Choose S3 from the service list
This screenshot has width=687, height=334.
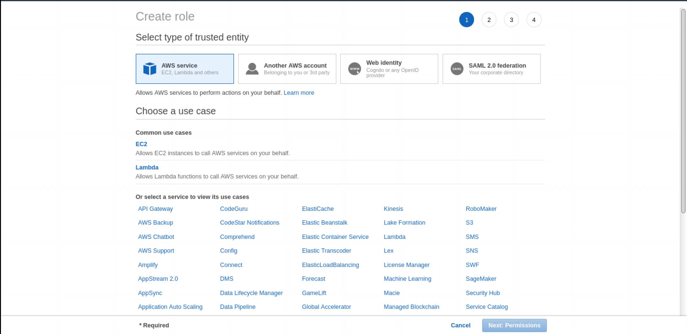click(469, 223)
